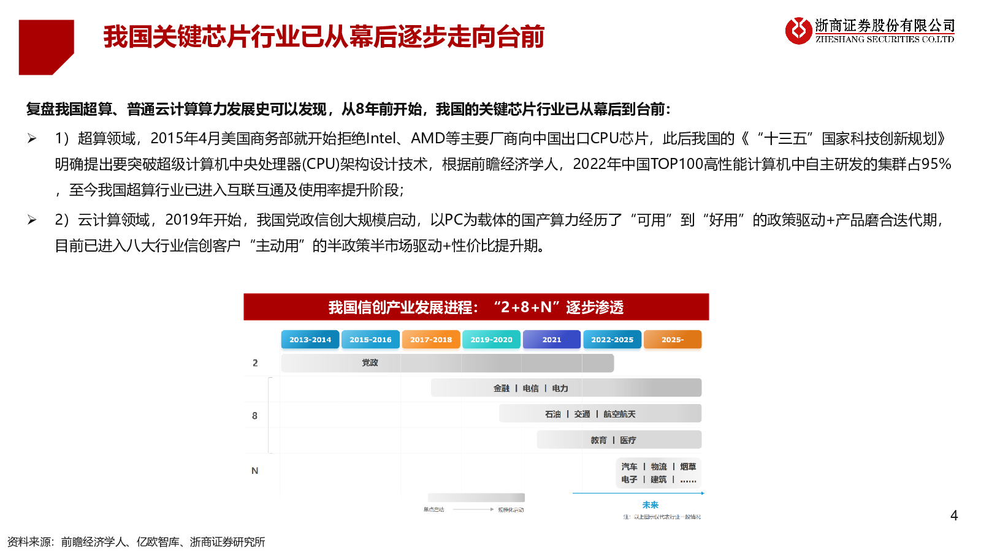Select the orange 2025- timeline tab
The height and width of the screenshot is (551, 981).
(672, 340)
